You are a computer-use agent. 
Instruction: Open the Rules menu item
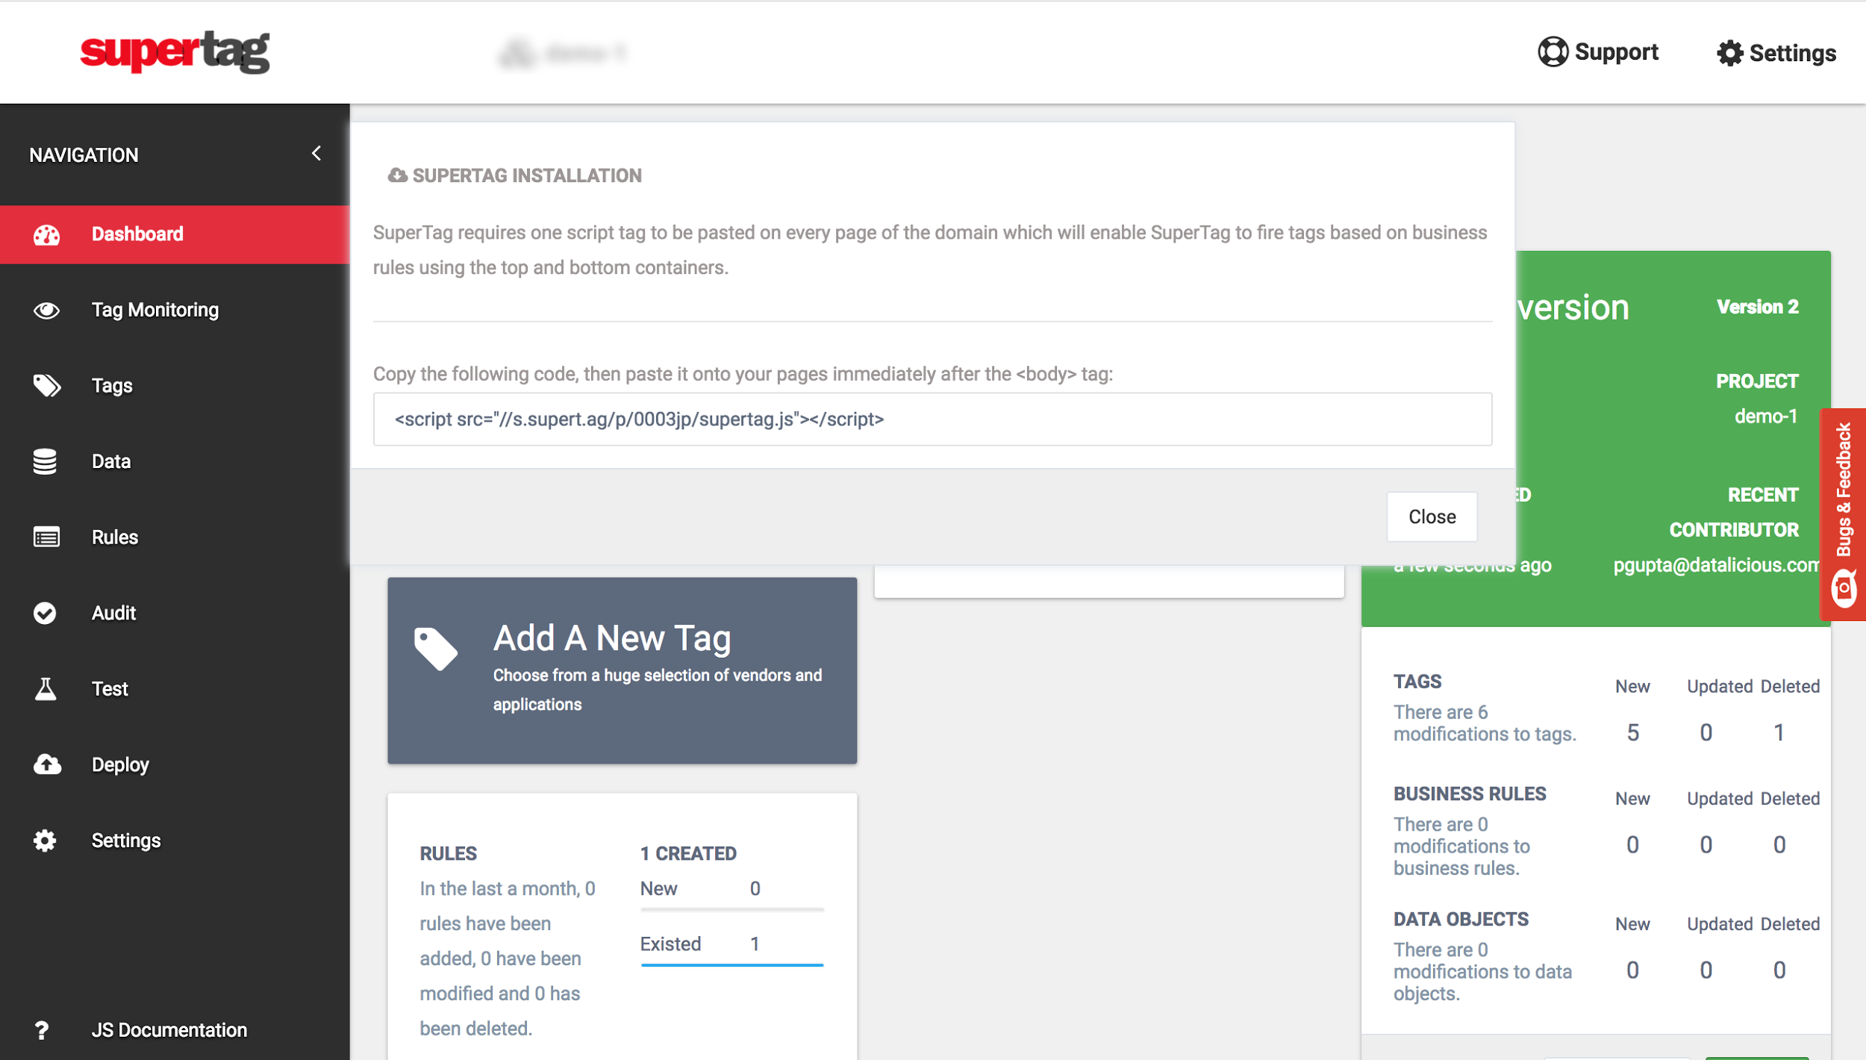pyautogui.click(x=175, y=537)
